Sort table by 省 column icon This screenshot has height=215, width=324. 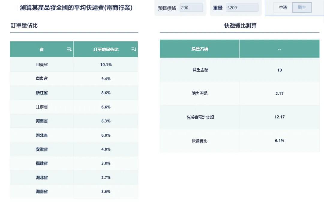point(69,49)
